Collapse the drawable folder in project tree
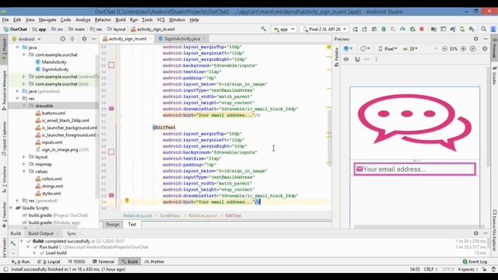Viewport: 498px width, 280px height. pos(24,106)
